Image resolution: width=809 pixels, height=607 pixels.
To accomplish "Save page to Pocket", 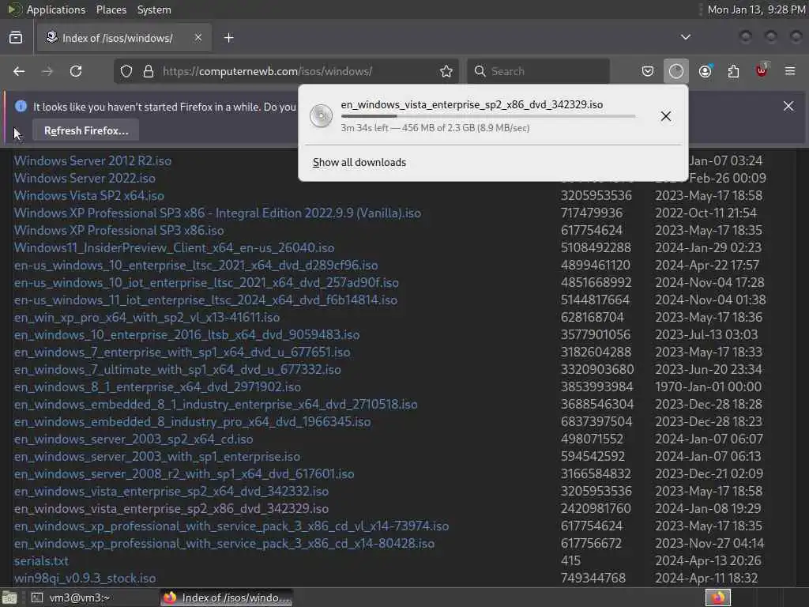I will (648, 71).
